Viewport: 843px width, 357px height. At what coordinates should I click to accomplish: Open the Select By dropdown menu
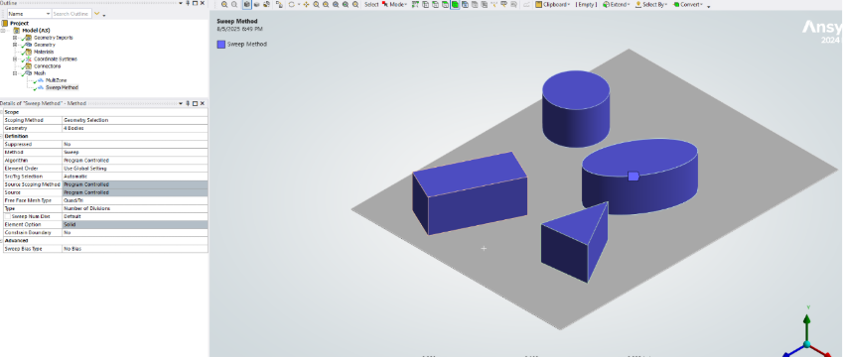pos(666,5)
